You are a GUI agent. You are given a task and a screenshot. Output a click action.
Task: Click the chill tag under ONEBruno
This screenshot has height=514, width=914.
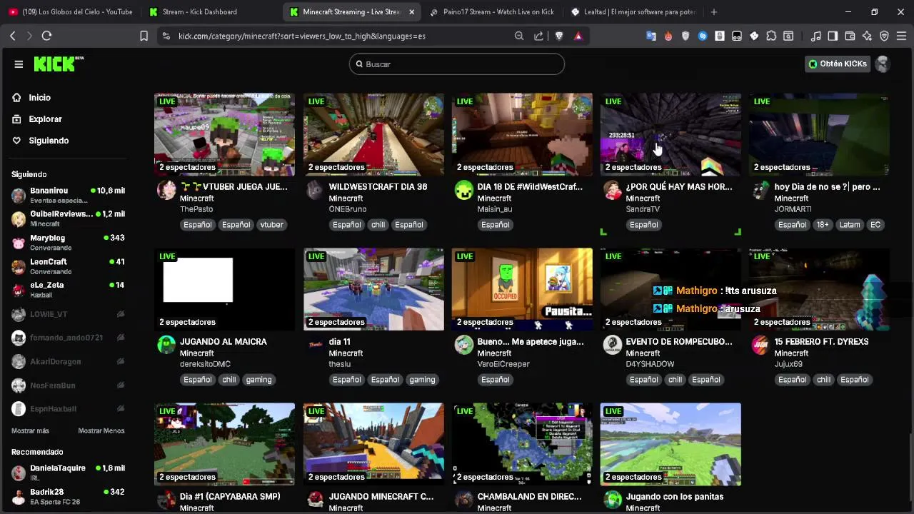378,225
